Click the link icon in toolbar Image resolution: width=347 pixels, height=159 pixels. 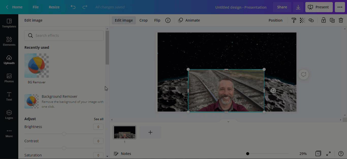[x=311, y=20]
